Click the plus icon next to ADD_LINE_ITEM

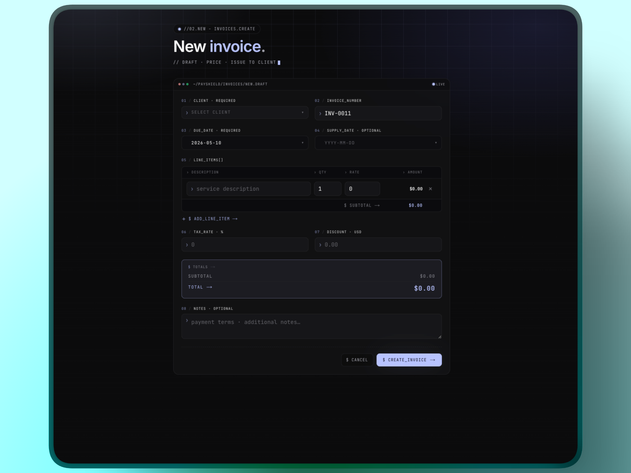[x=184, y=218]
